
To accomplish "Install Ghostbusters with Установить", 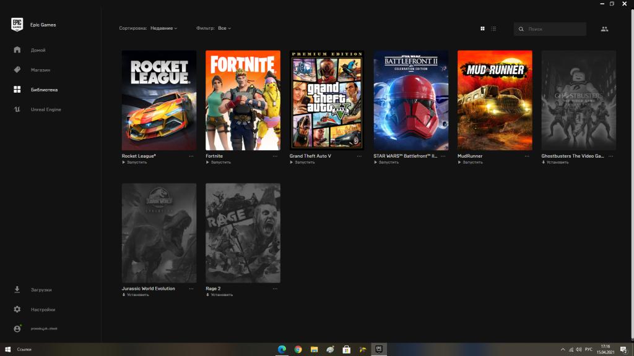I will click(x=555, y=163).
